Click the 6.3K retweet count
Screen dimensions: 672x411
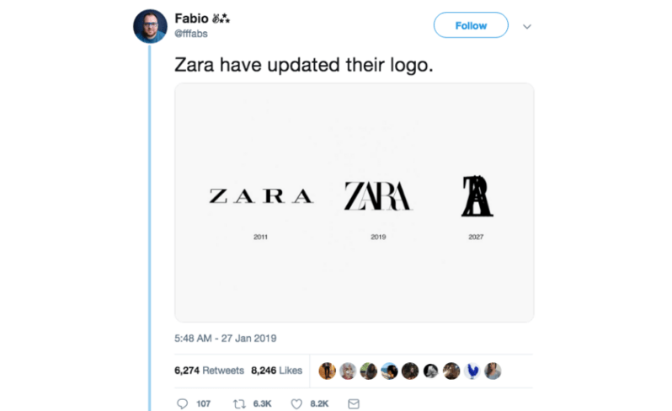click(262, 403)
